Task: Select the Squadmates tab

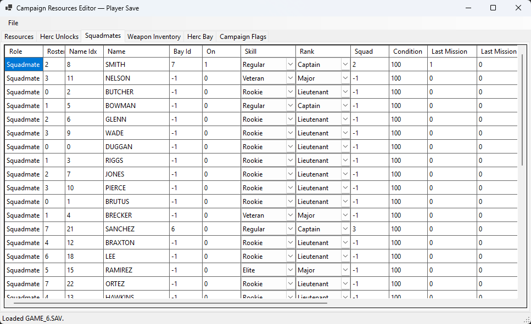Action: [103, 36]
